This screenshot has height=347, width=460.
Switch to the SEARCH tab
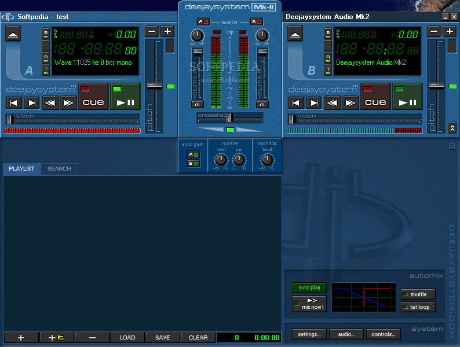59,169
